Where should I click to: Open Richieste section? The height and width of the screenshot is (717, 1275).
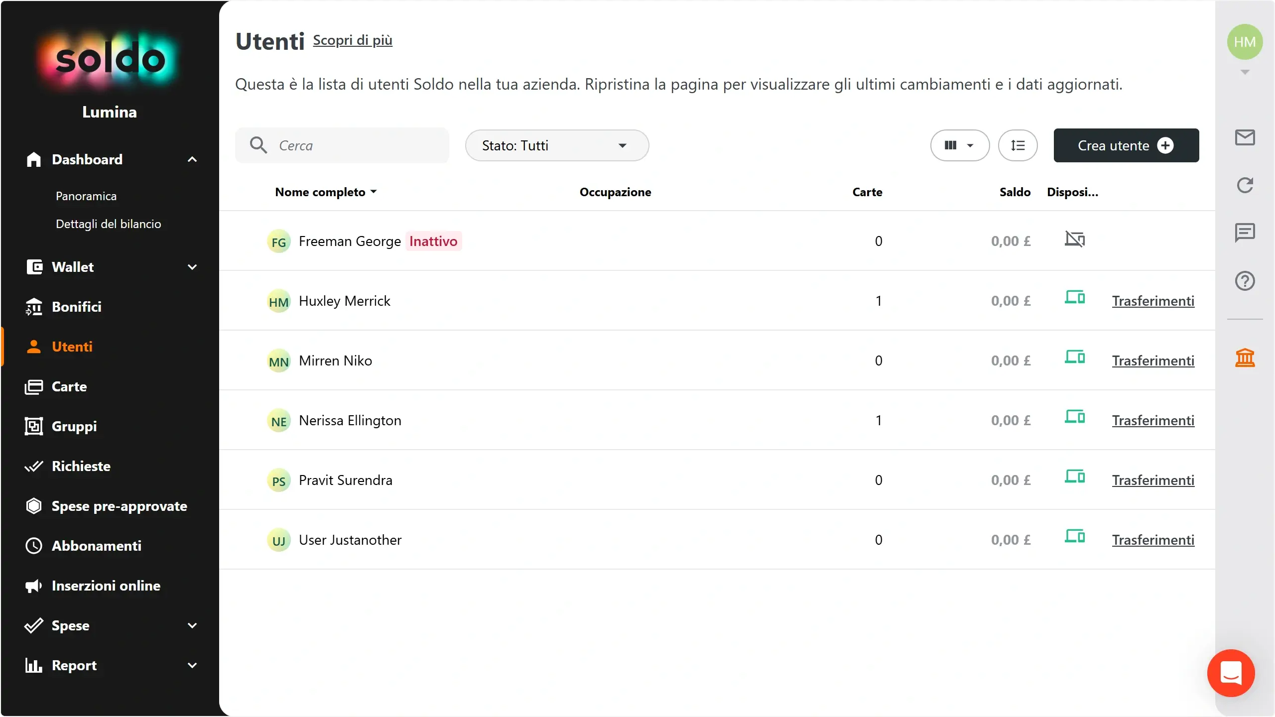click(81, 466)
